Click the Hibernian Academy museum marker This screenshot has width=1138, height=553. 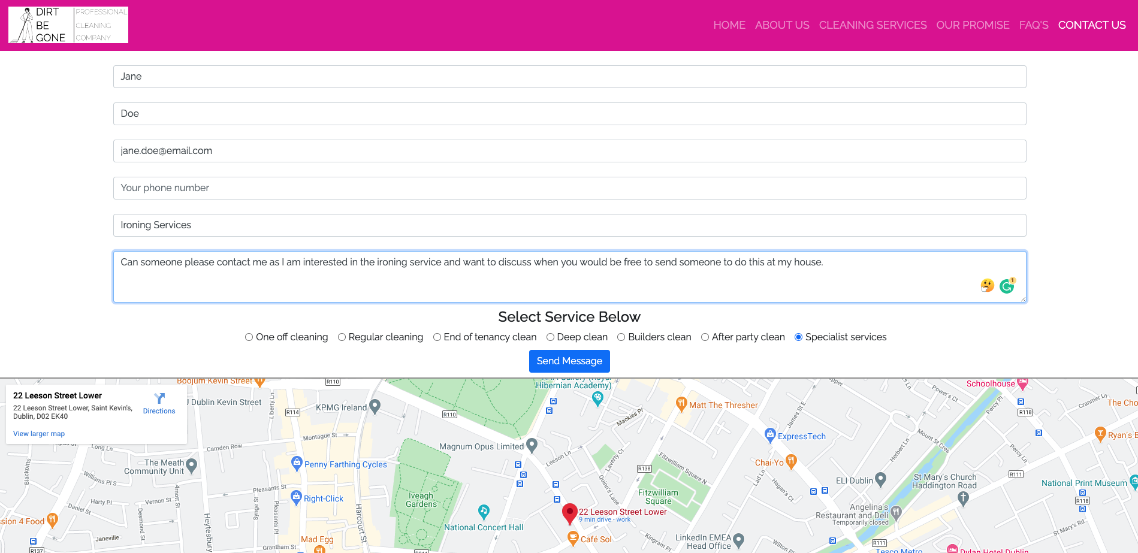[x=597, y=398]
